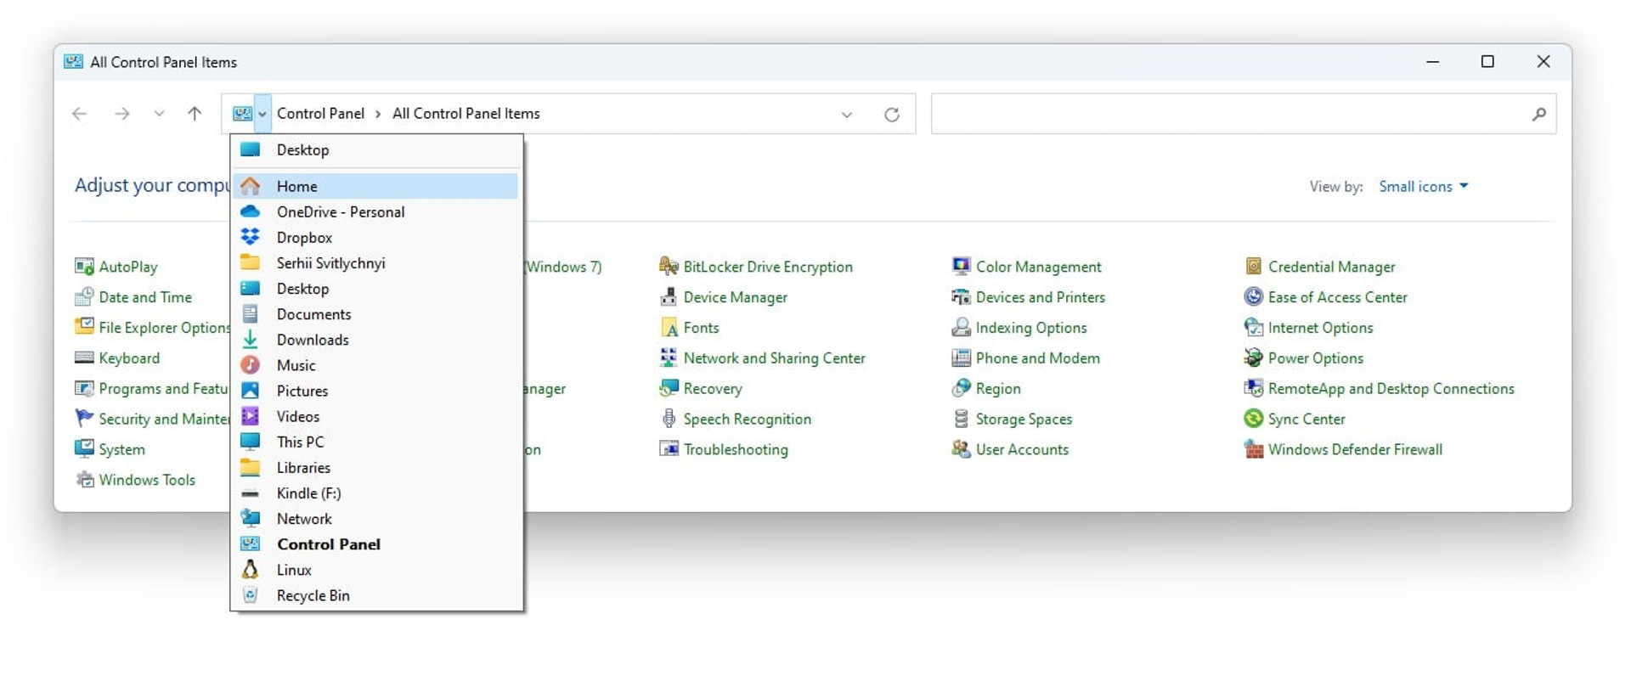Open the Ease of Access Center icon
1631x687 pixels.
(x=1253, y=297)
